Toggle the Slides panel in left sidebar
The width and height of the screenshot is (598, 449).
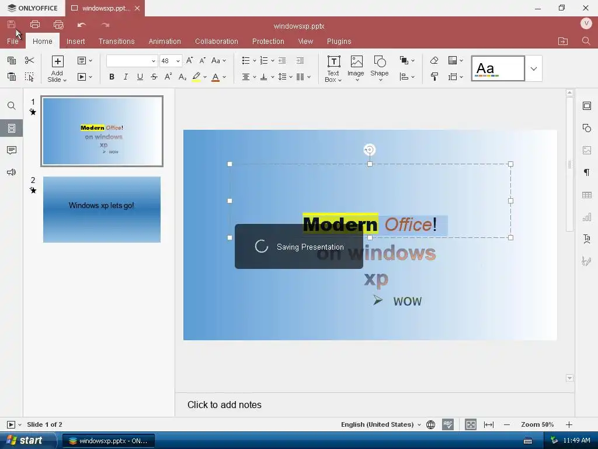click(12, 128)
